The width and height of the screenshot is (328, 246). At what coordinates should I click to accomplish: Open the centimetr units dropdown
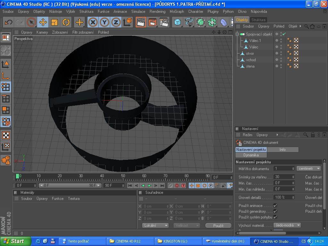coord(309,168)
